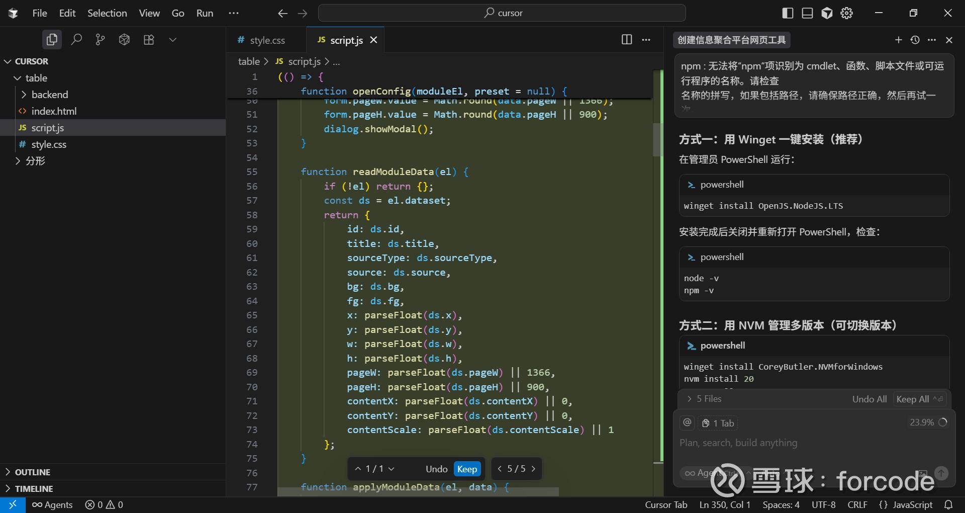Click the notifications bell in status bar

(948, 504)
